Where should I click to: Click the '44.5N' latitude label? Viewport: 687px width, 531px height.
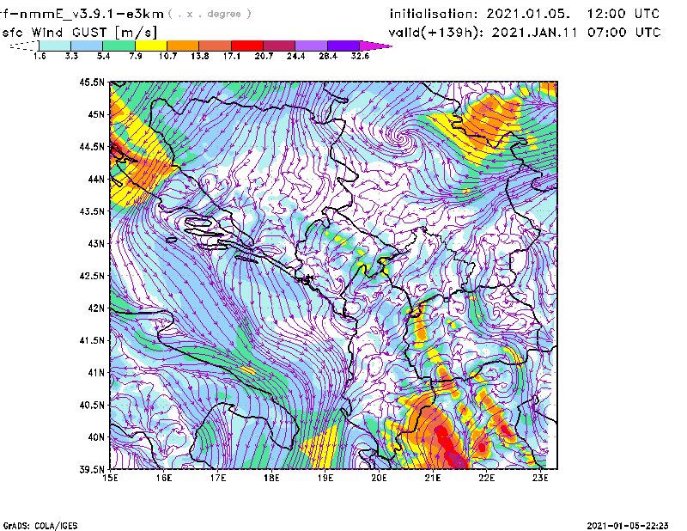[92, 146]
